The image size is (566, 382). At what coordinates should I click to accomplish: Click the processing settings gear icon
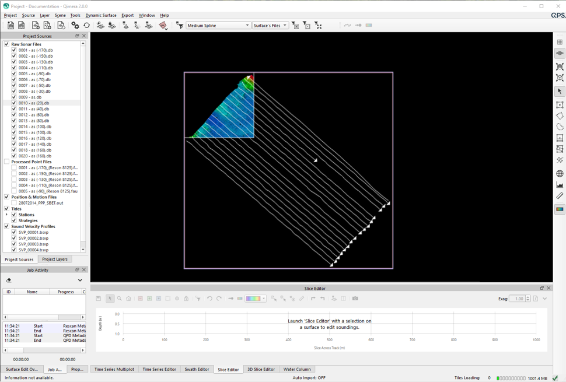pos(75,26)
